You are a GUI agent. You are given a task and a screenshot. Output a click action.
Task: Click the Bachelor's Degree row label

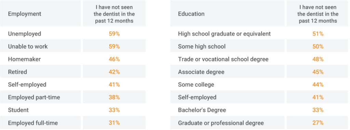click(x=202, y=110)
